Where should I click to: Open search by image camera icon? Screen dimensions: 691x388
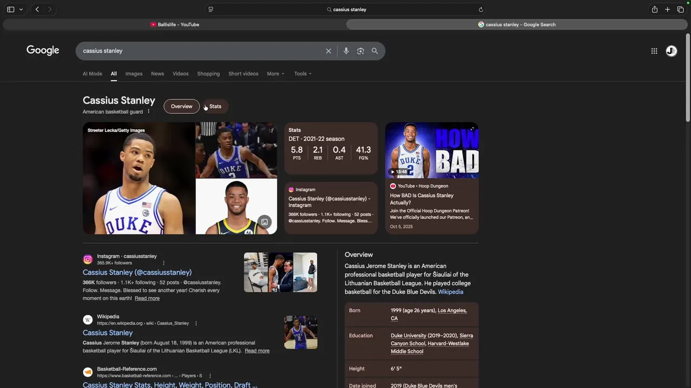[360, 51]
